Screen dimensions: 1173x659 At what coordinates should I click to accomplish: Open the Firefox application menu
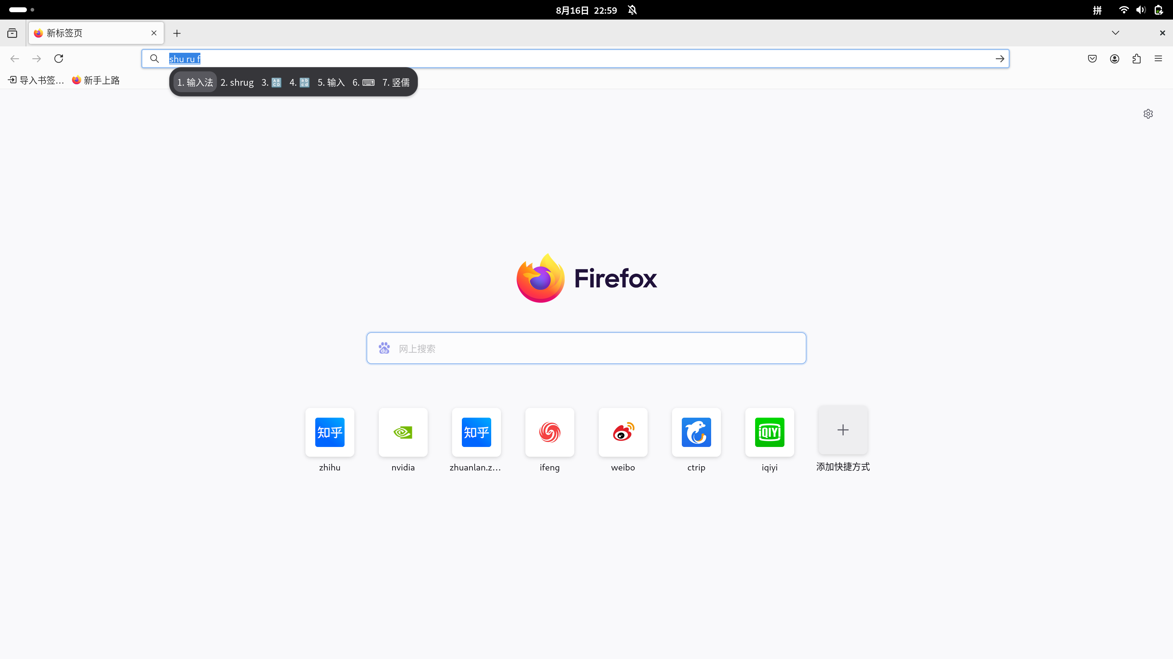(1158, 59)
